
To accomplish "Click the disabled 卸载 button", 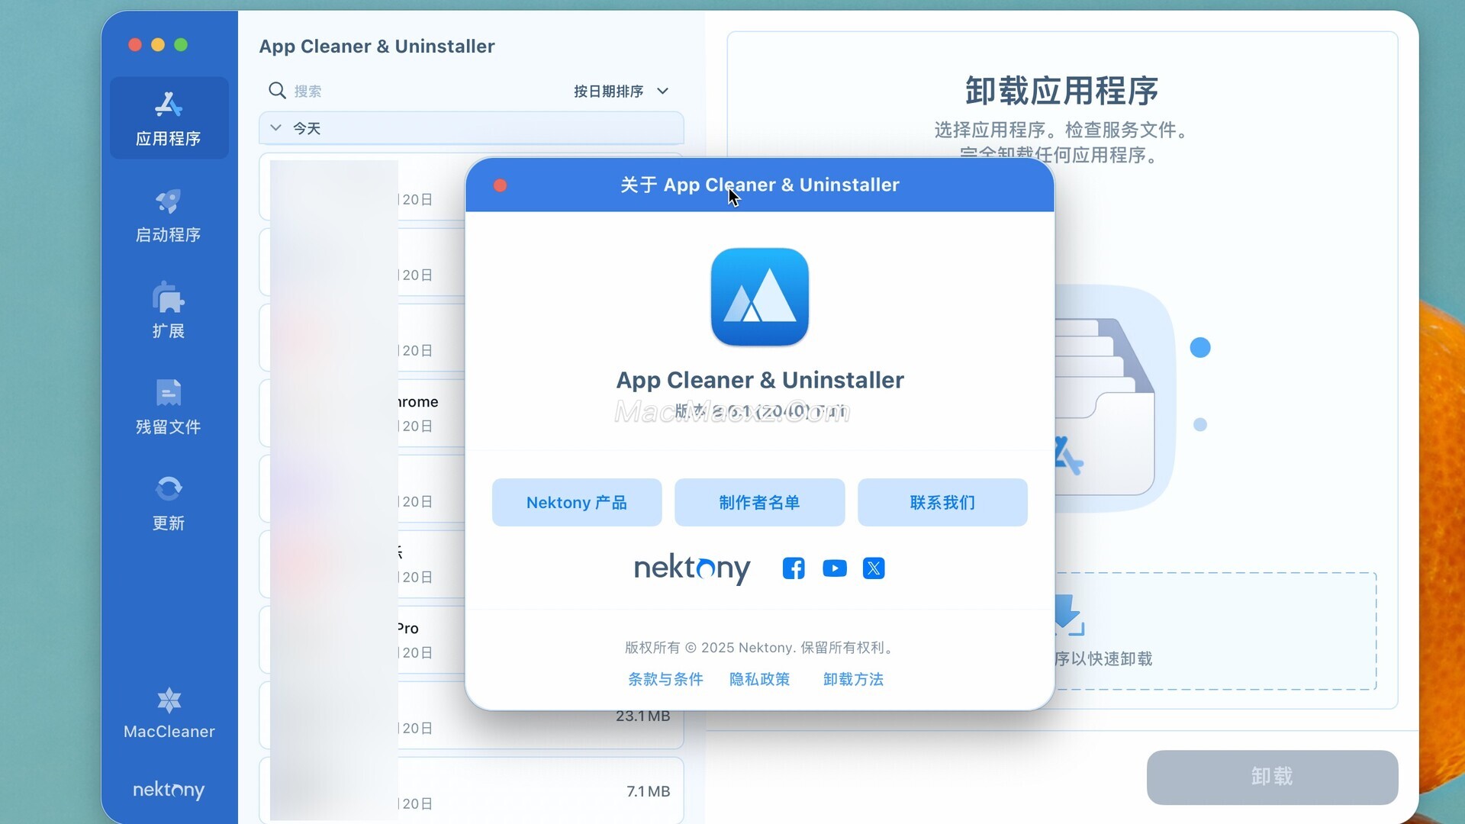I will coord(1272,777).
